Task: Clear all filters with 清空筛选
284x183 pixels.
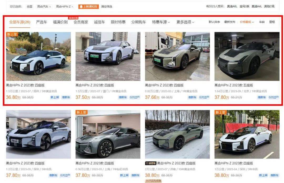Action: pos(106,7)
